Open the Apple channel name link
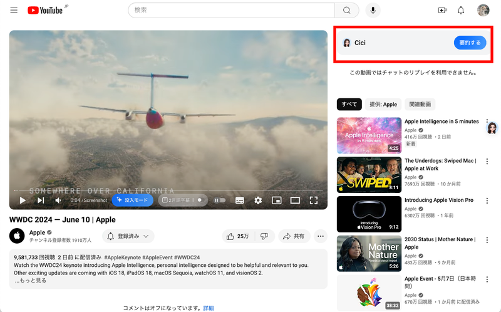 (37, 232)
